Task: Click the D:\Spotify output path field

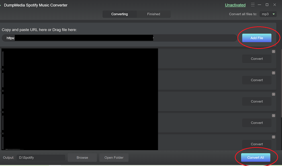Action: click(41, 158)
